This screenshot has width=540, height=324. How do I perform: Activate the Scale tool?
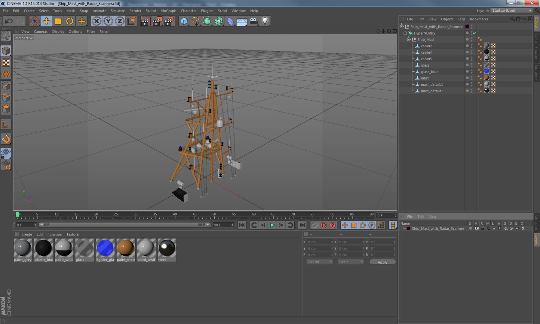click(58, 21)
